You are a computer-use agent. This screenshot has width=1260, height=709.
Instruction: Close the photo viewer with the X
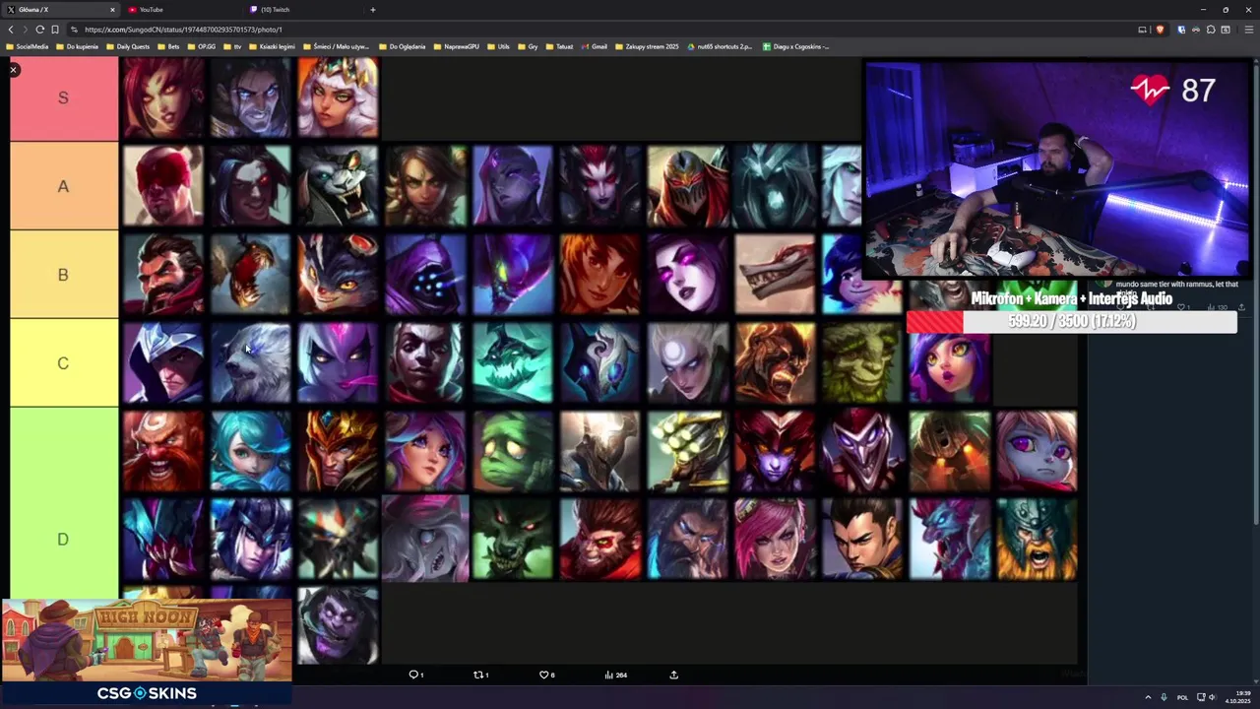[13, 70]
